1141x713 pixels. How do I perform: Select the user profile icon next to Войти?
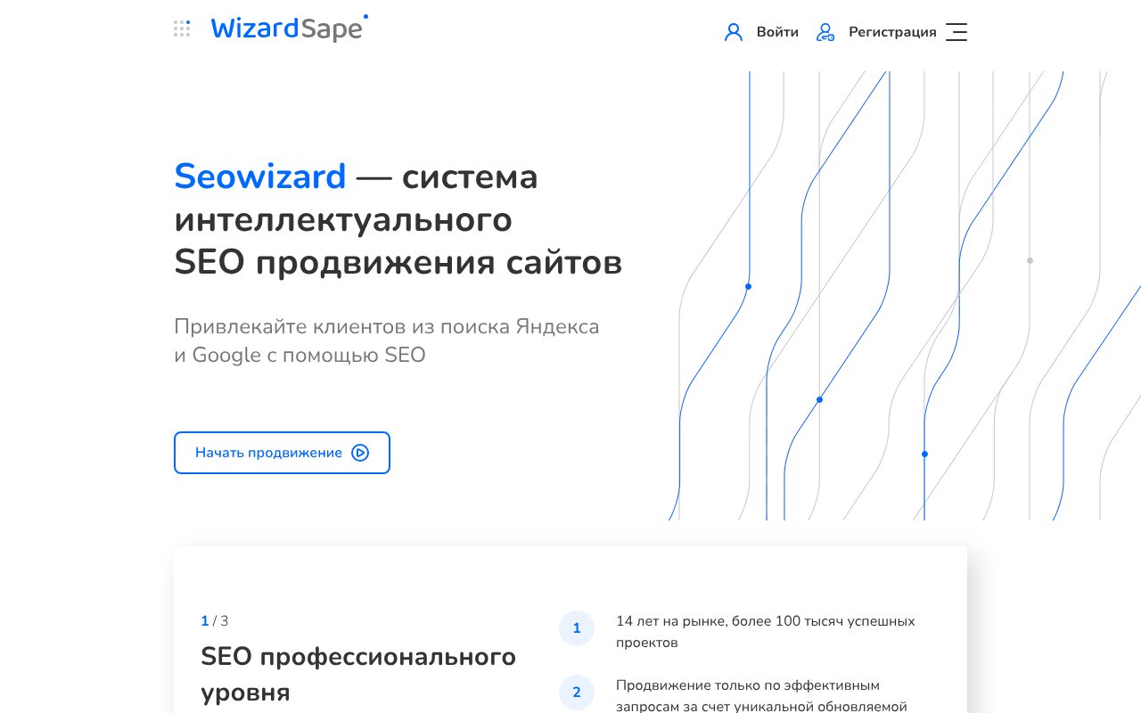coord(733,31)
